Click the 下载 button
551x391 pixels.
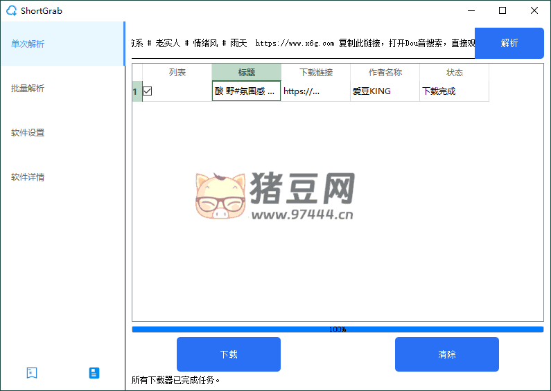(229, 354)
